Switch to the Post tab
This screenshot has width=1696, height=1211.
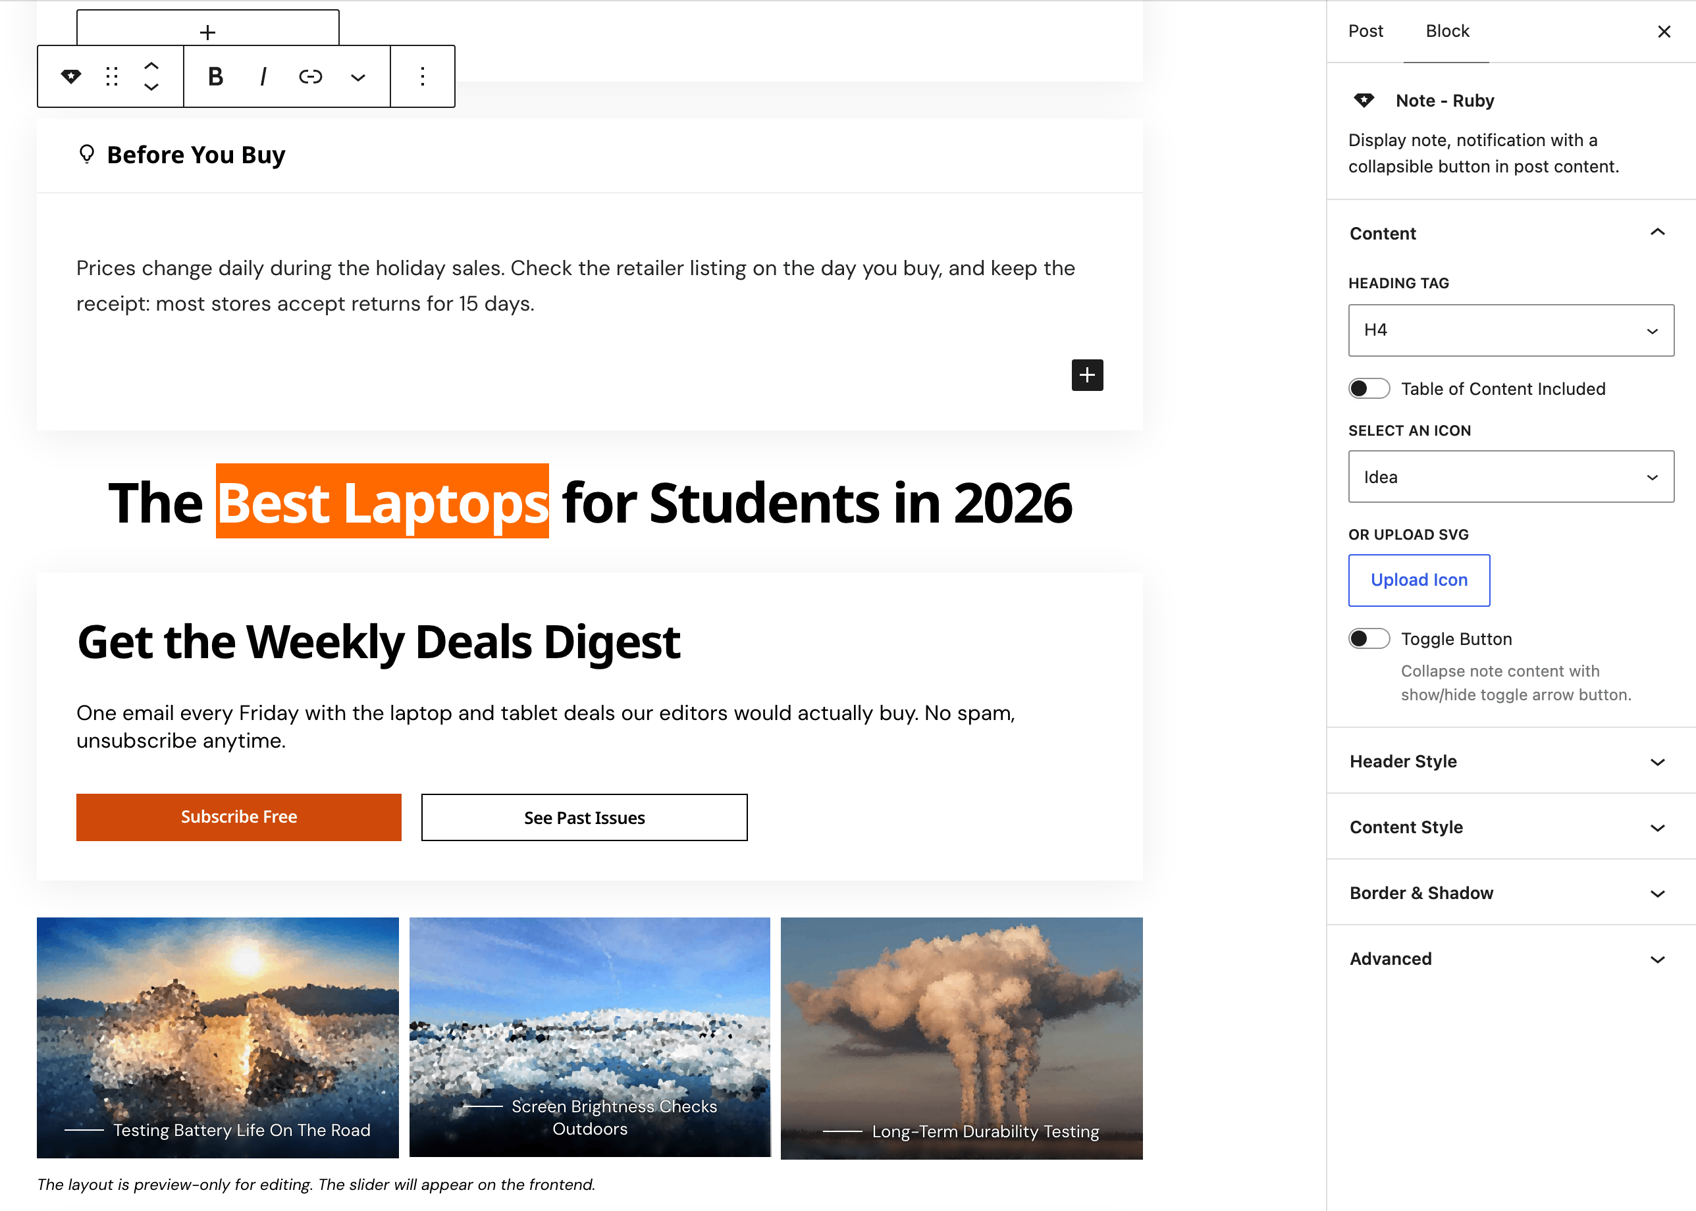[x=1365, y=32]
